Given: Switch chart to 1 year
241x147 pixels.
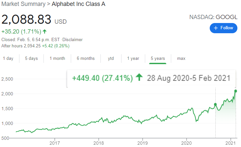Looking at the screenshot, I should pos(133,59).
